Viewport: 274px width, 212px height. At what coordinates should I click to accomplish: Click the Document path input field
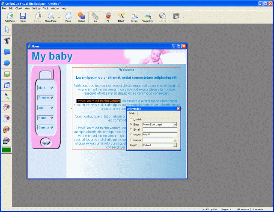tap(158, 140)
